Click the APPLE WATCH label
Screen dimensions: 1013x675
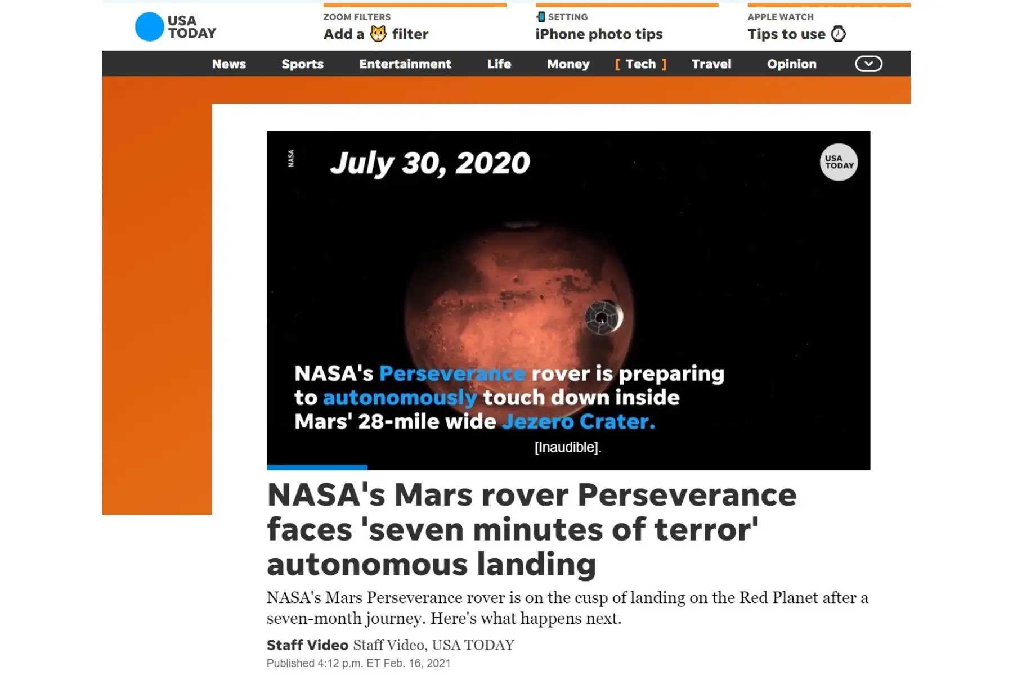click(781, 17)
